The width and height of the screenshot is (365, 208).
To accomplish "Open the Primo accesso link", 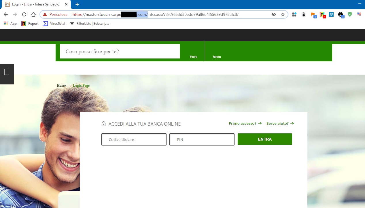I will pyautogui.click(x=245, y=123).
